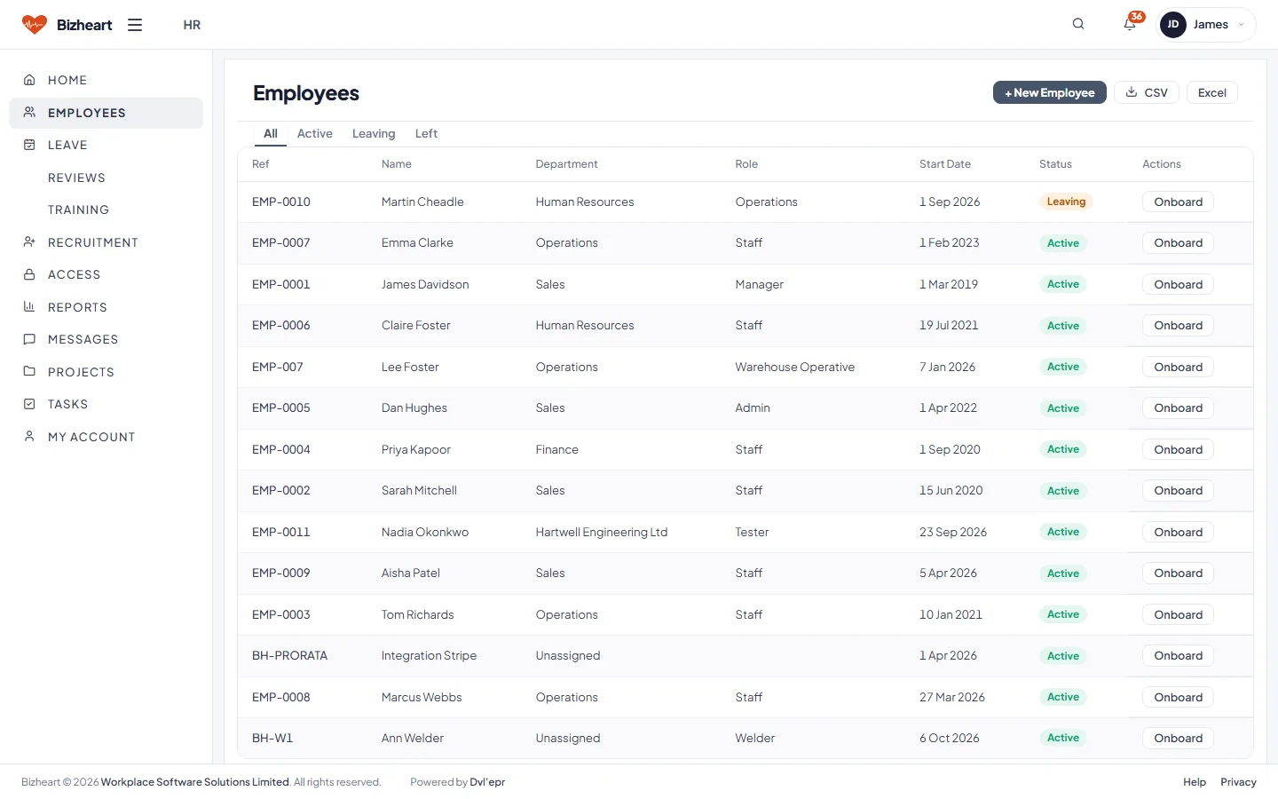
Task: Click the Tasks checkbox icon
Action: pos(29,404)
